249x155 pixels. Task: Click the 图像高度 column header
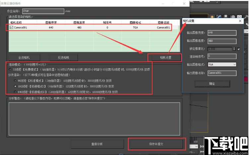click(79, 23)
